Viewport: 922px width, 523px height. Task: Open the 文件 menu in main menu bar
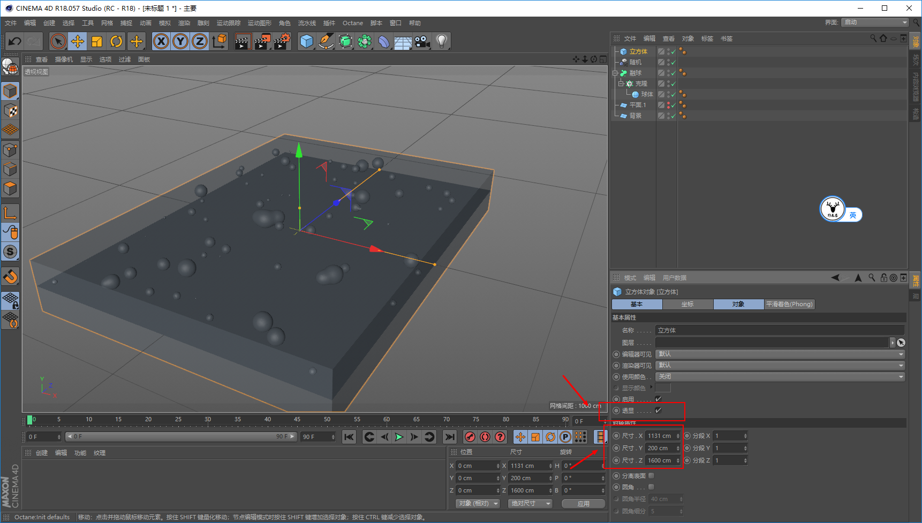pyautogui.click(x=11, y=23)
